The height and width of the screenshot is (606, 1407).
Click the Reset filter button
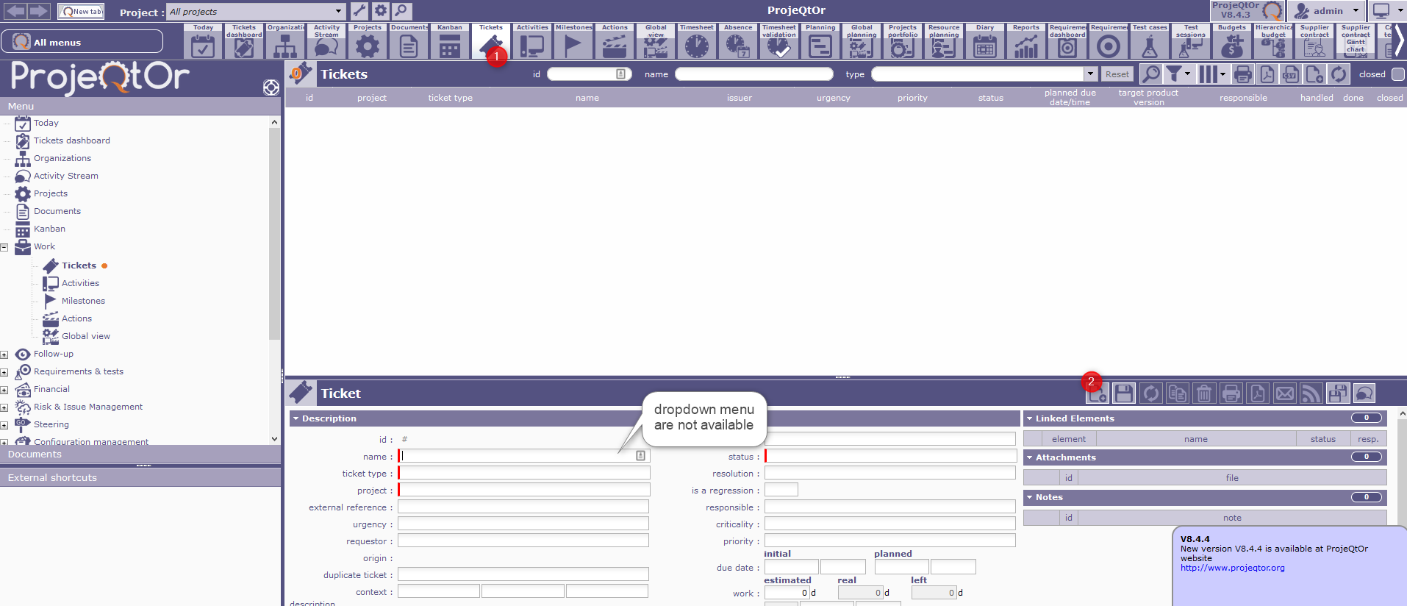[x=1117, y=74]
